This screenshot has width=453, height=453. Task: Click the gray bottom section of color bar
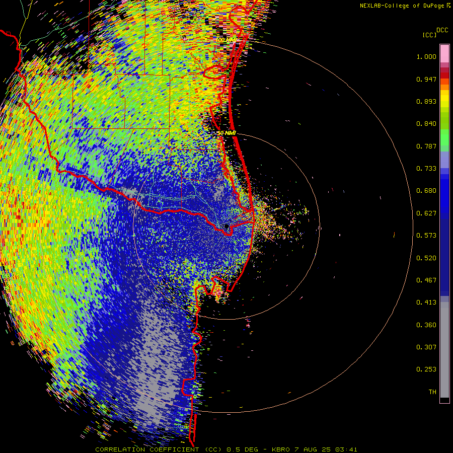444,350
